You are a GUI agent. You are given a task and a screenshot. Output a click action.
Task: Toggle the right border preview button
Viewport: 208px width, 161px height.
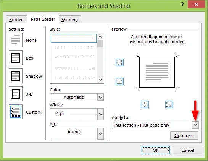point(169,104)
